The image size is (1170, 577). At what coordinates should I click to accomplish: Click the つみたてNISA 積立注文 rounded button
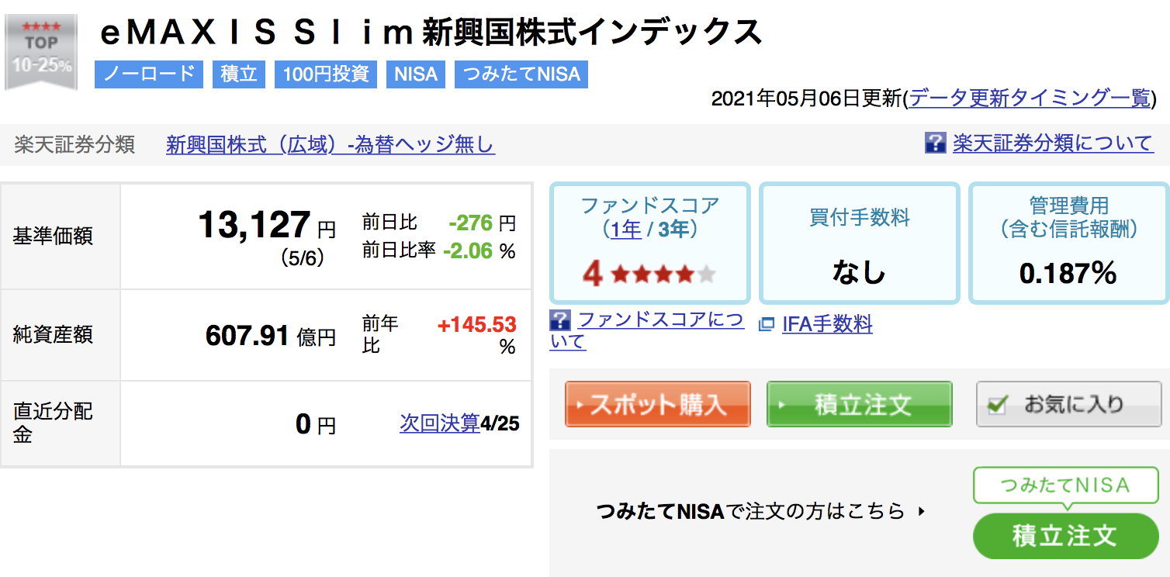[1065, 535]
